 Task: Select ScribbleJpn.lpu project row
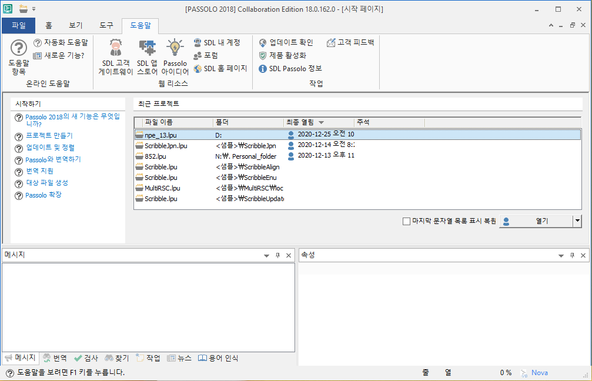pos(357,145)
